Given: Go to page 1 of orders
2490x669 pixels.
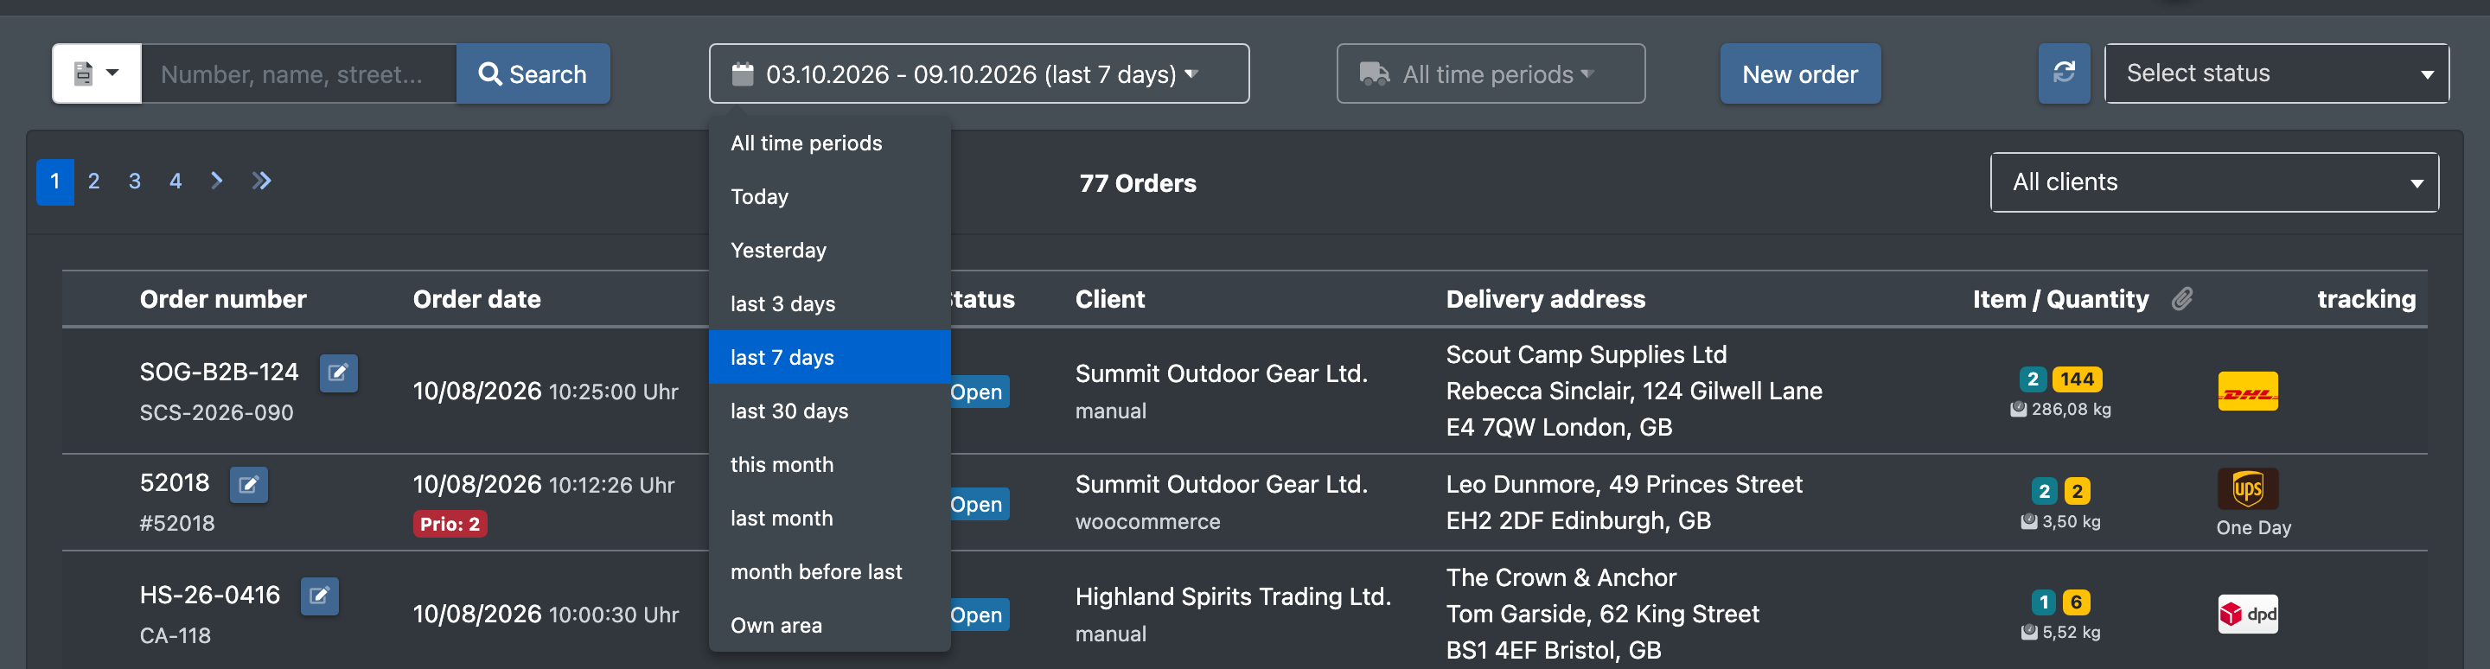Looking at the screenshot, I should click(55, 181).
